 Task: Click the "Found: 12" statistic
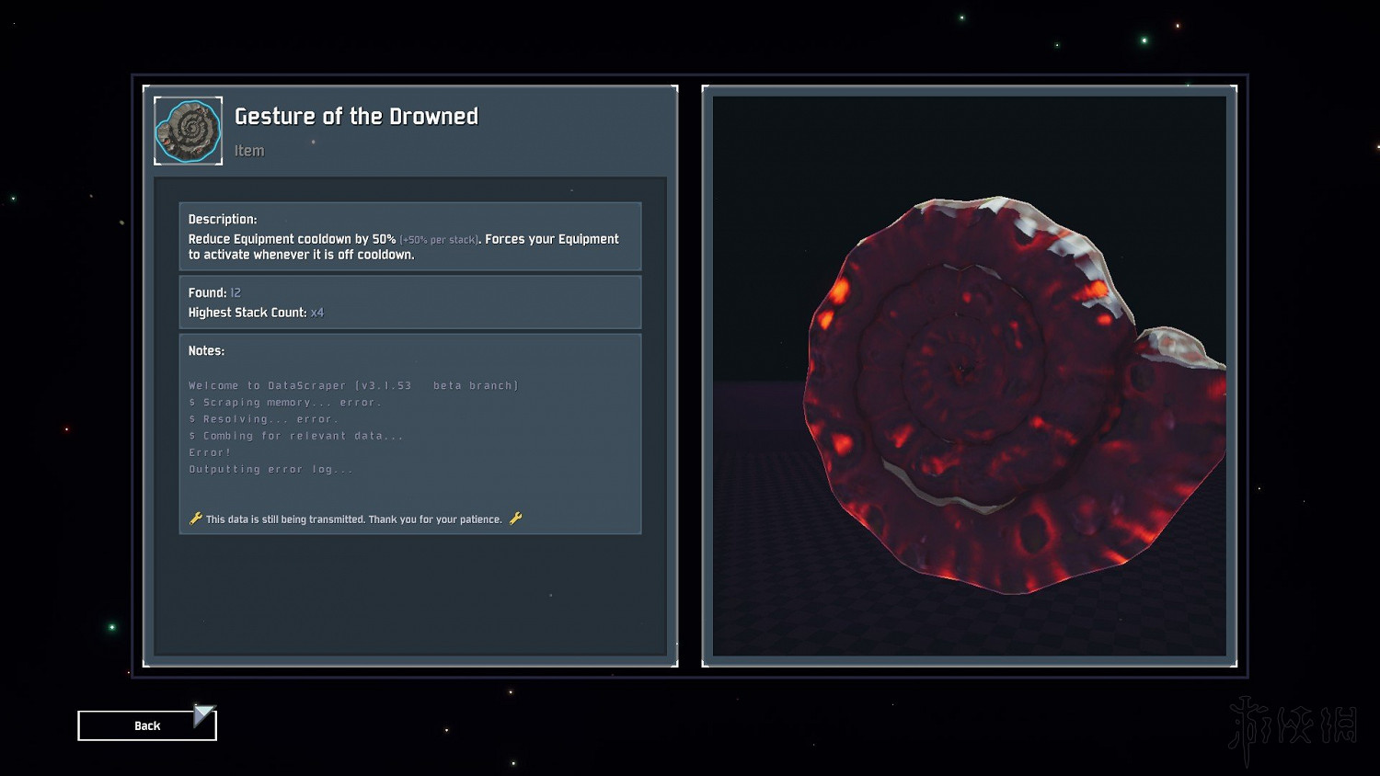pyautogui.click(x=214, y=292)
